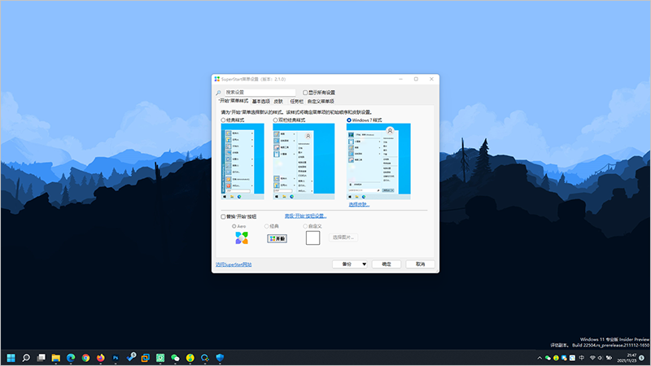Open taskbar Search magnifier
This screenshot has height=366, width=651.
26,358
